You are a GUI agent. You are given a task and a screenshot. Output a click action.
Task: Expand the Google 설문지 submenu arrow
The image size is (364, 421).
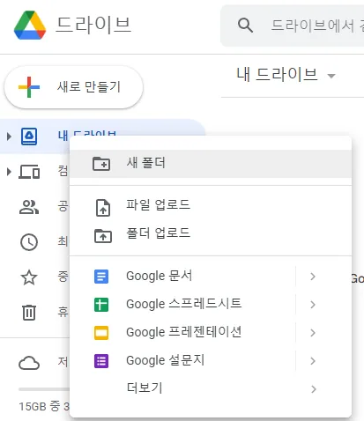313,361
